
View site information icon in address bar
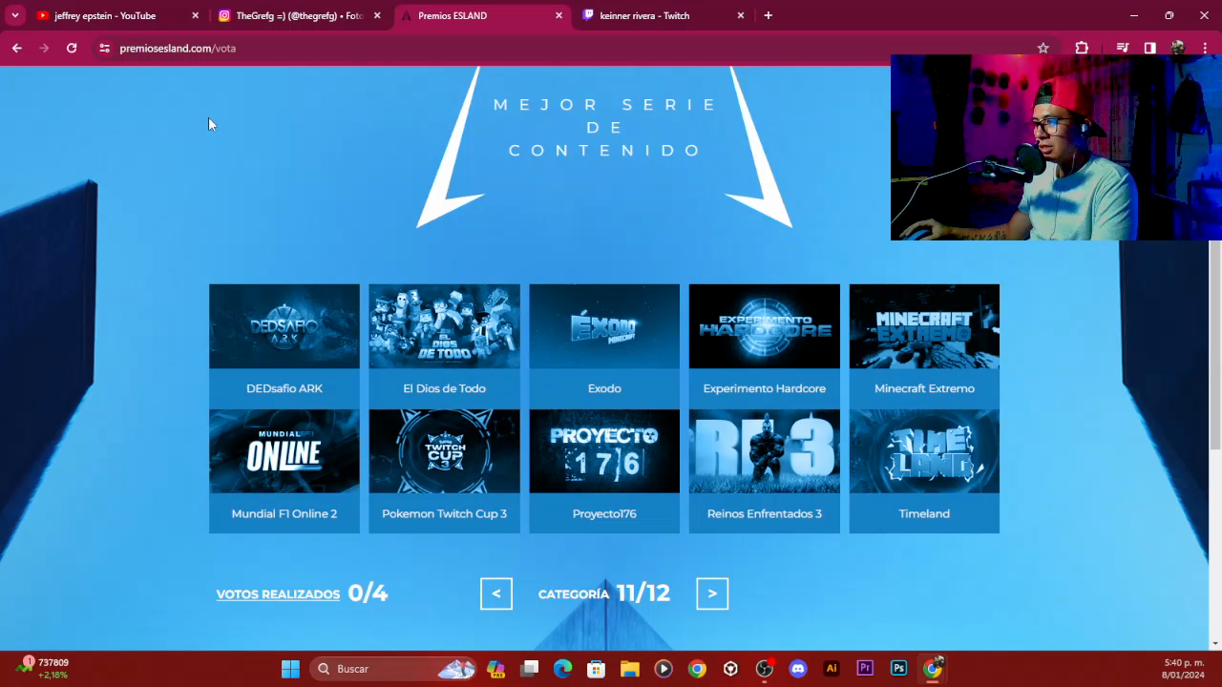(104, 48)
